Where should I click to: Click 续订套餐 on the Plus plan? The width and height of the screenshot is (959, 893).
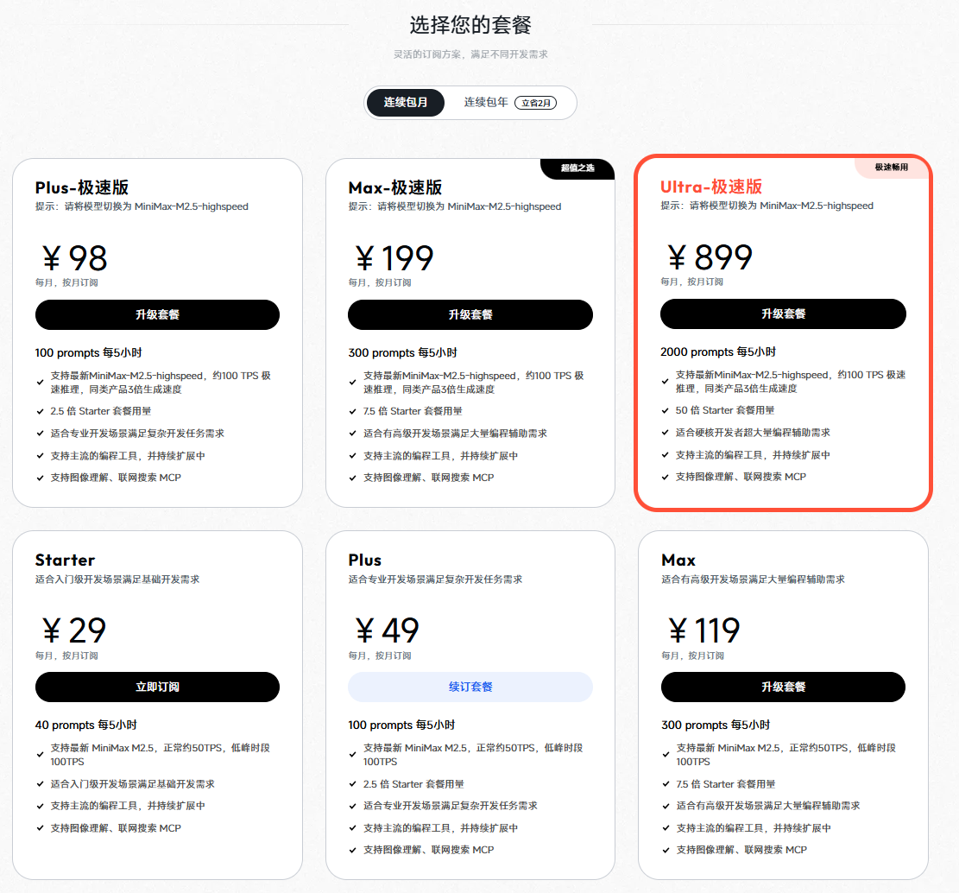click(470, 687)
